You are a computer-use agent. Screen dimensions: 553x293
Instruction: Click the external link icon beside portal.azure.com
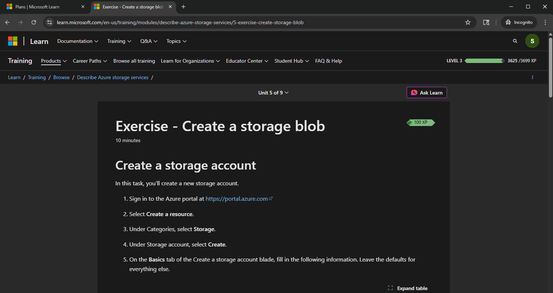271,198
